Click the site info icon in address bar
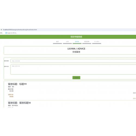136x136 pixels. pyautogui.click(x=1, y=30)
